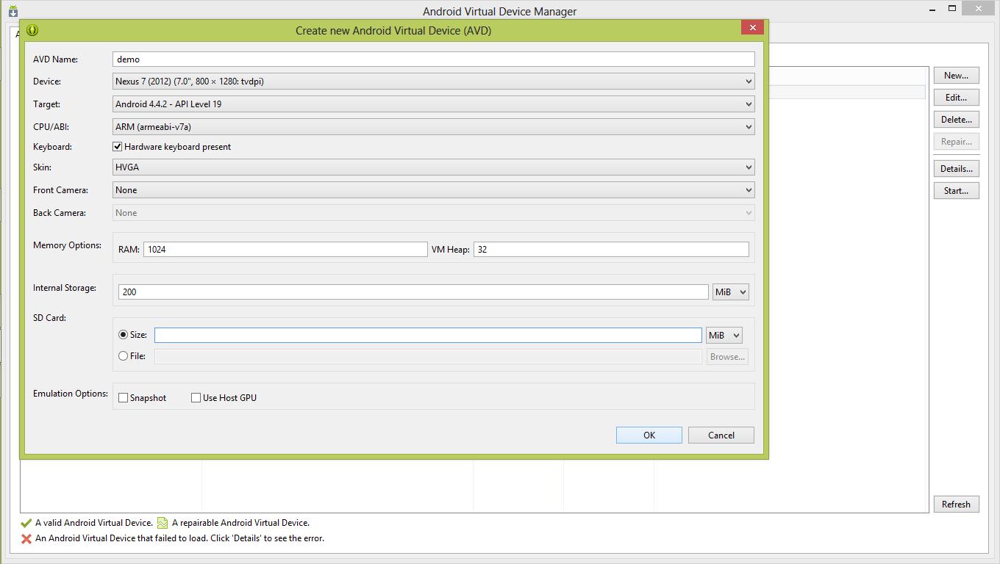The image size is (1000, 564).
Task: Open the Front Camera dropdown
Action: (x=434, y=190)
